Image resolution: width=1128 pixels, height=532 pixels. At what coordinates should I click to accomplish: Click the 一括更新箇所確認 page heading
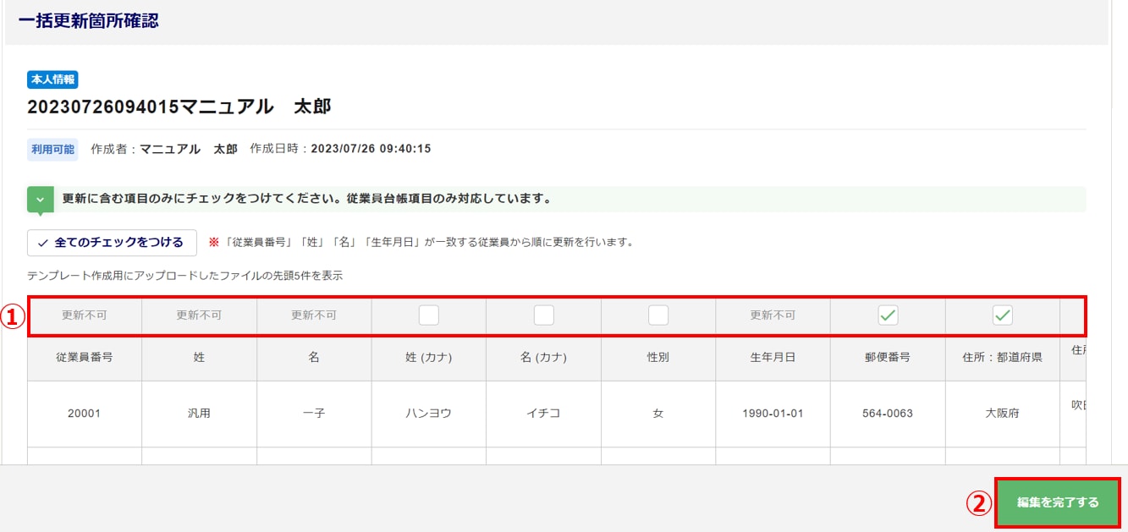click(89, 20)
